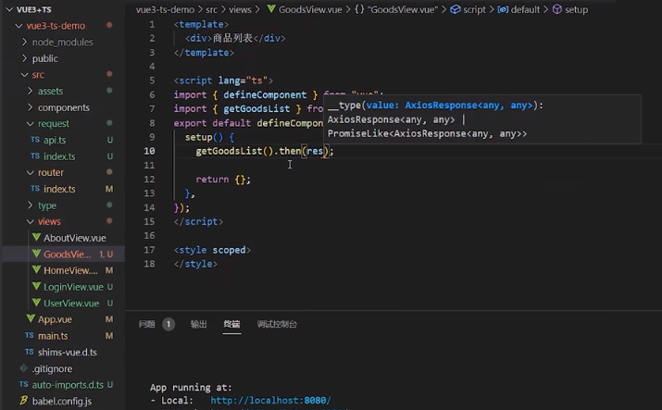Collapse the vue3-ts-demo folder chevron
Screen dimensions: 662x410
[19, 26]
